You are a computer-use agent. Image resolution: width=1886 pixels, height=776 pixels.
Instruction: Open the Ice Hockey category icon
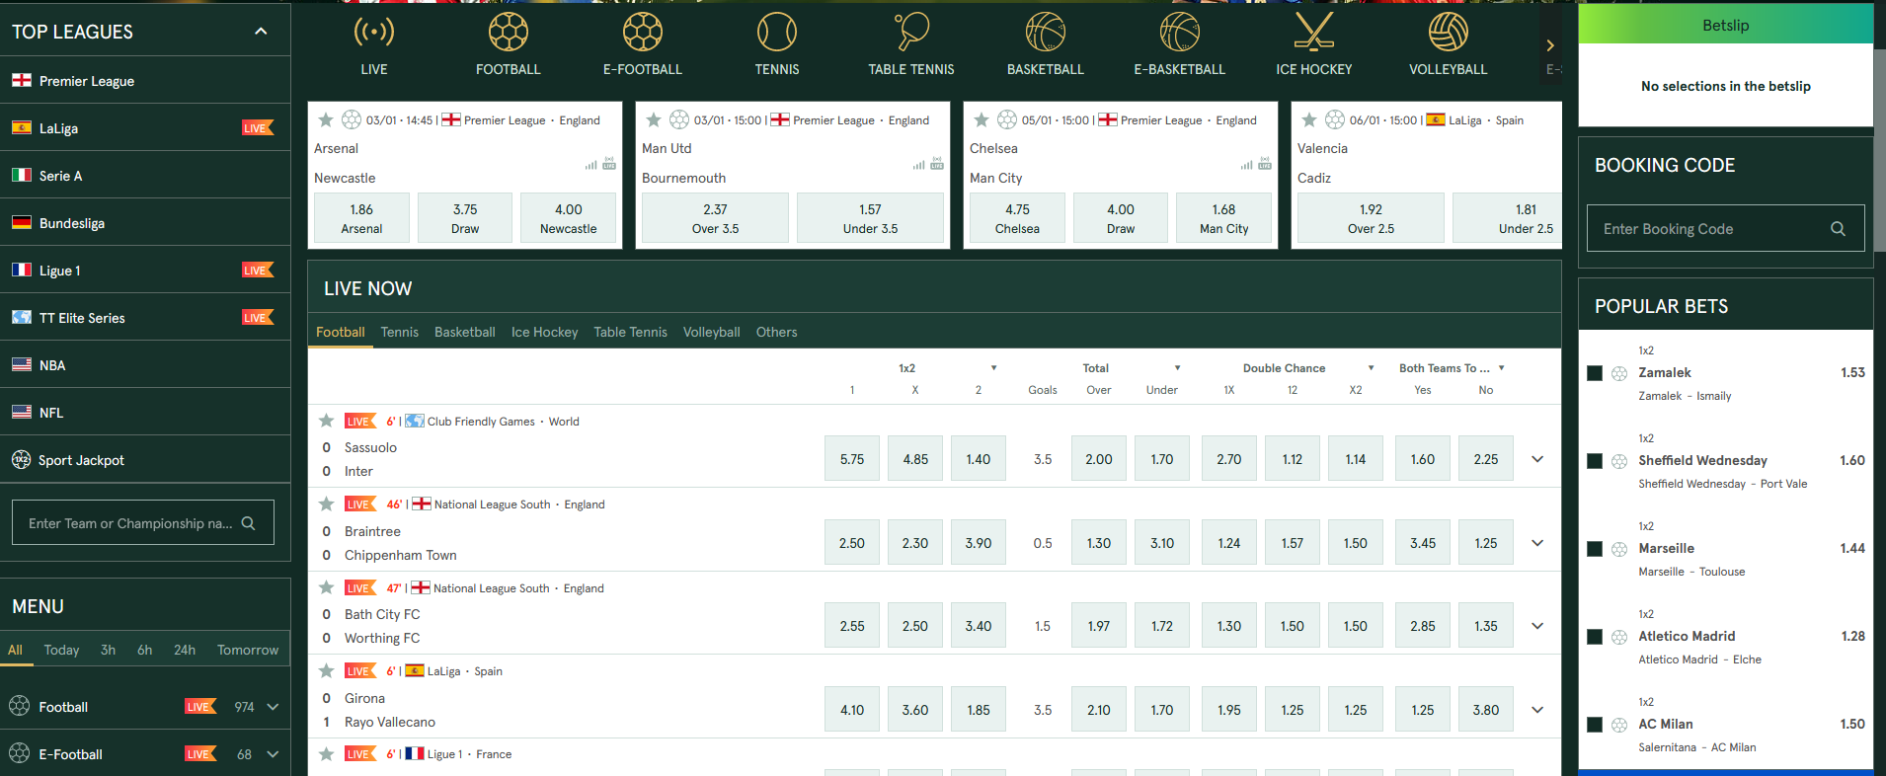click(x=1314, y=33)
